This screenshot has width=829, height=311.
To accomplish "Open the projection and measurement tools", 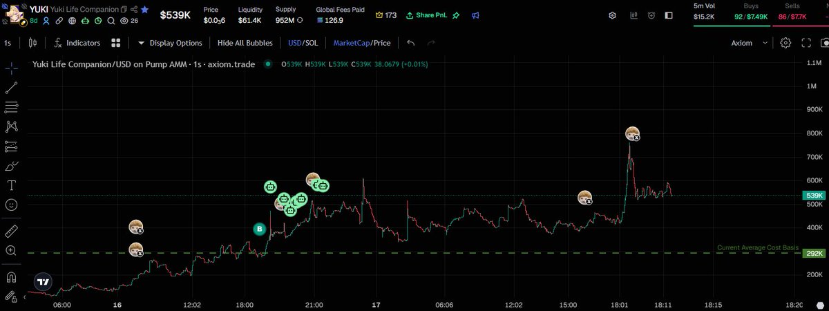I will (x=11, y=147).
